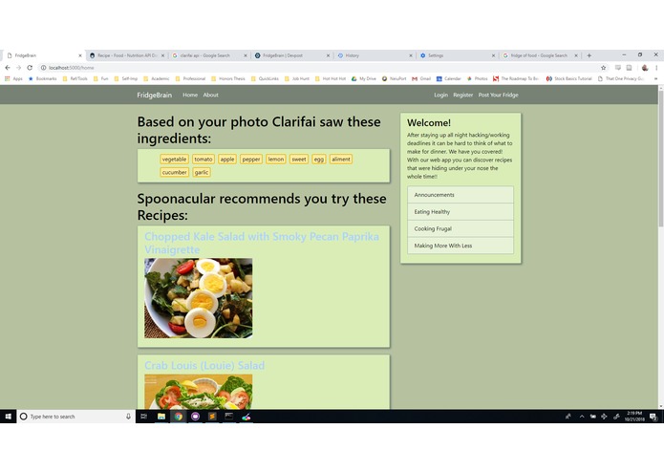This screenshot has width=664, height=472.
Task: Click the Login link
Action: [440, 95]
